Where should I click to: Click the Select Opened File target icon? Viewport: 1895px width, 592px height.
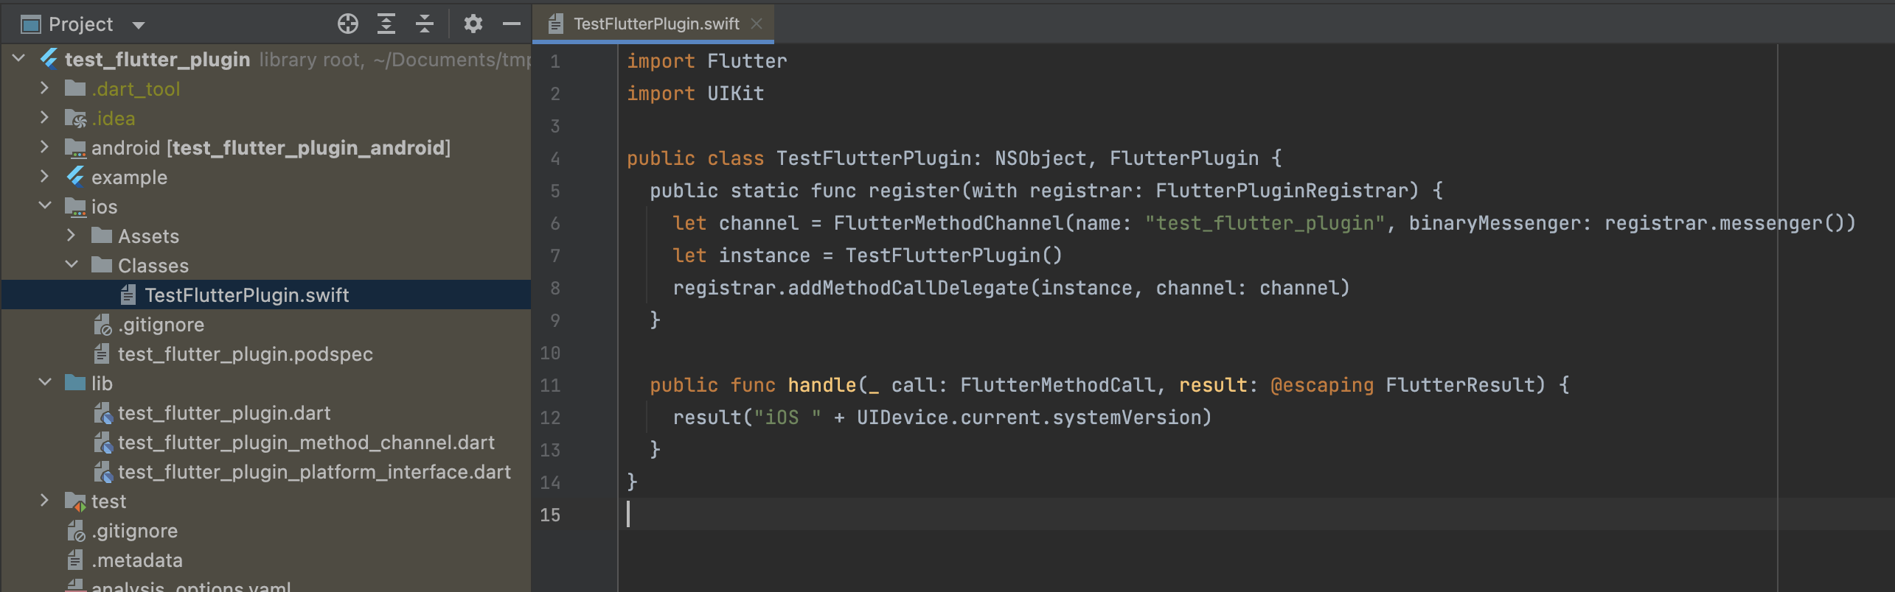click(x=348, y=24)
